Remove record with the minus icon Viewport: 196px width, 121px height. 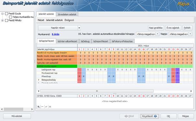click(42, 106)
